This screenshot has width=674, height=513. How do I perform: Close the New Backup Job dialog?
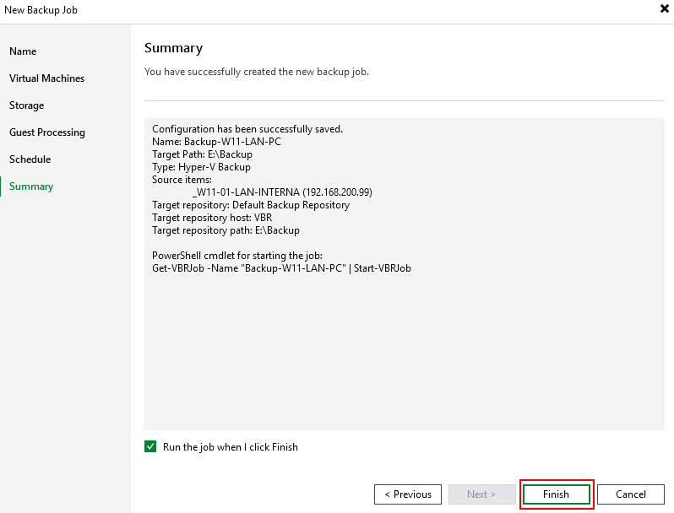664,8
